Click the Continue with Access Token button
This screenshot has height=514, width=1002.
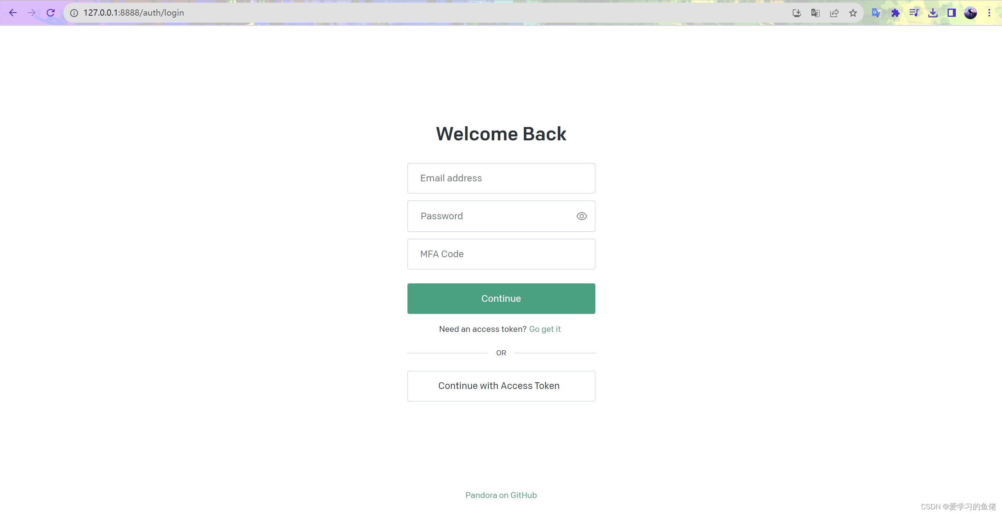501,385
